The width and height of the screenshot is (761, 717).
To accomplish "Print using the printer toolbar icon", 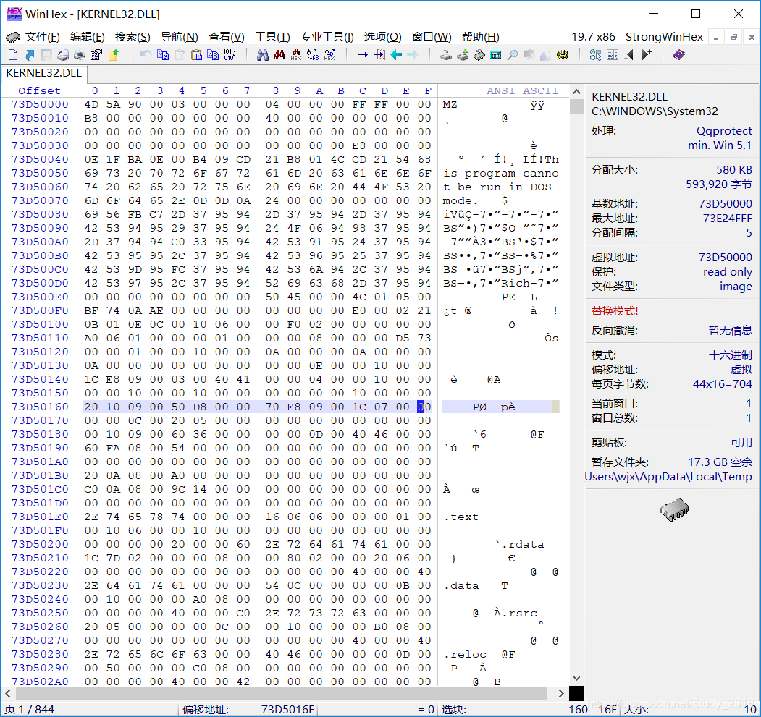I will 79,55.
